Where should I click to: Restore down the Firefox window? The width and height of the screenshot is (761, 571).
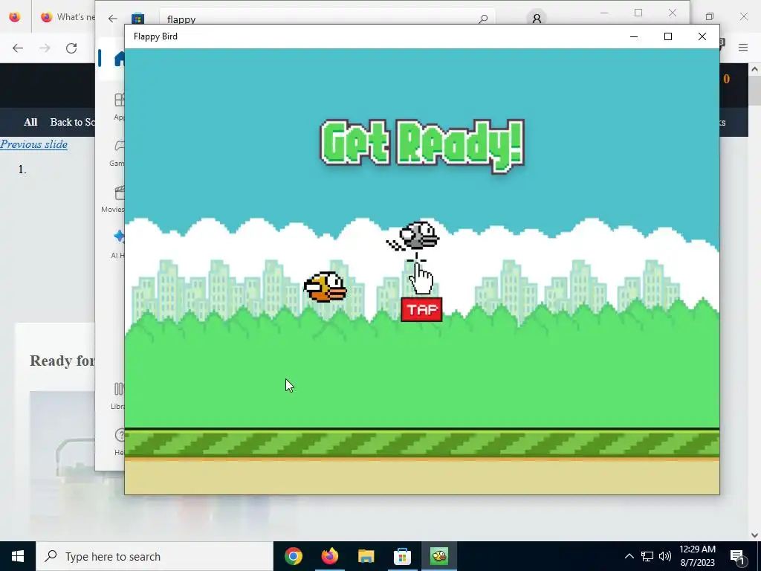[x=710, y=16]
